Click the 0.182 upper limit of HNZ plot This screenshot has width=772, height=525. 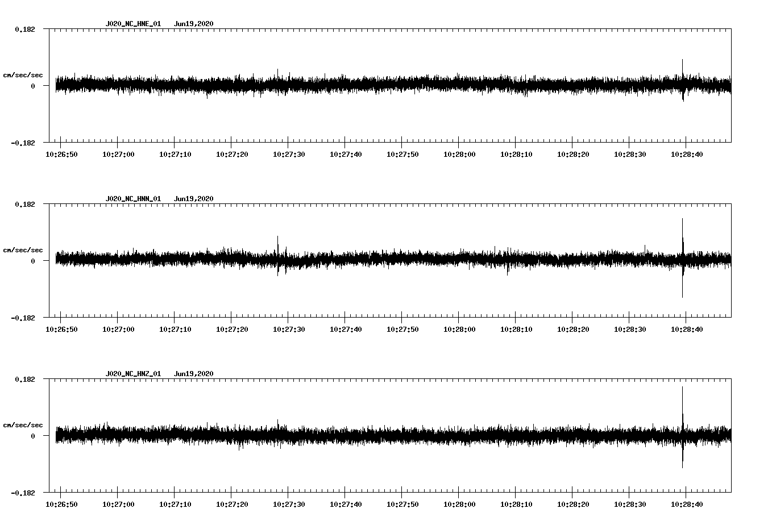coord(25,379)
